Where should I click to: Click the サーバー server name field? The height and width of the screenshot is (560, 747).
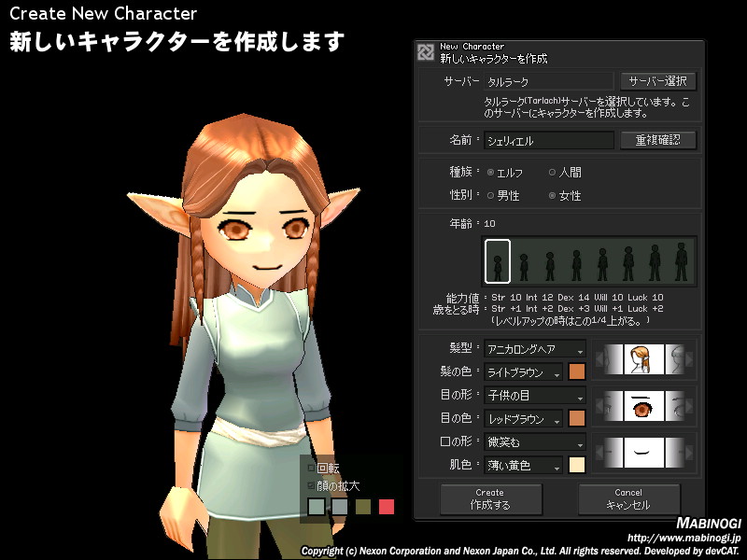(x=549, y=81)
